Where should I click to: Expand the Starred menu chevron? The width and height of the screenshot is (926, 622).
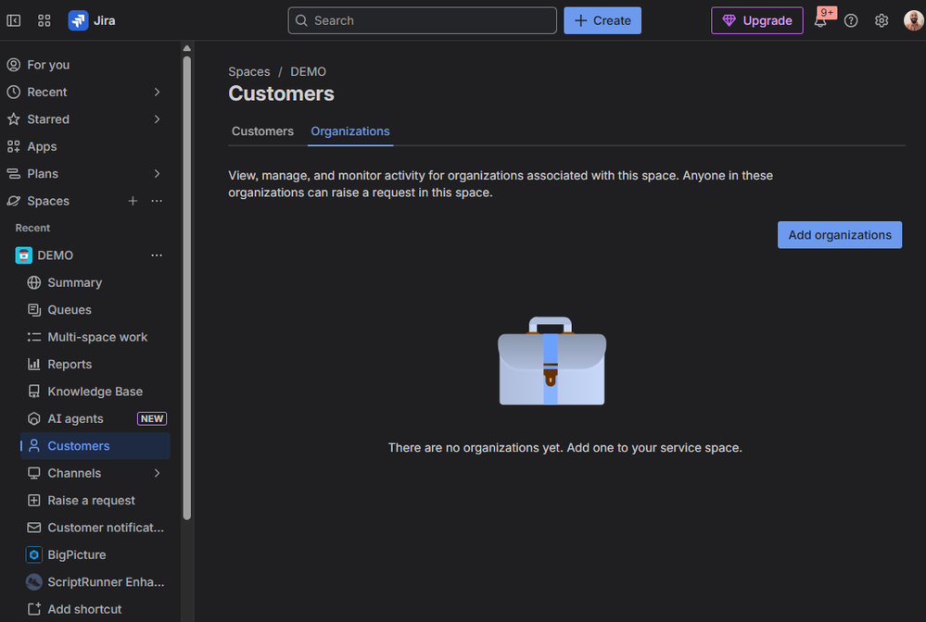point(157,119)
